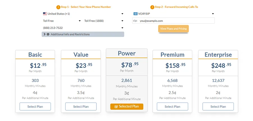Click the United States flag icon
Viewport: 253px width, 121px height.
[45, 14]
